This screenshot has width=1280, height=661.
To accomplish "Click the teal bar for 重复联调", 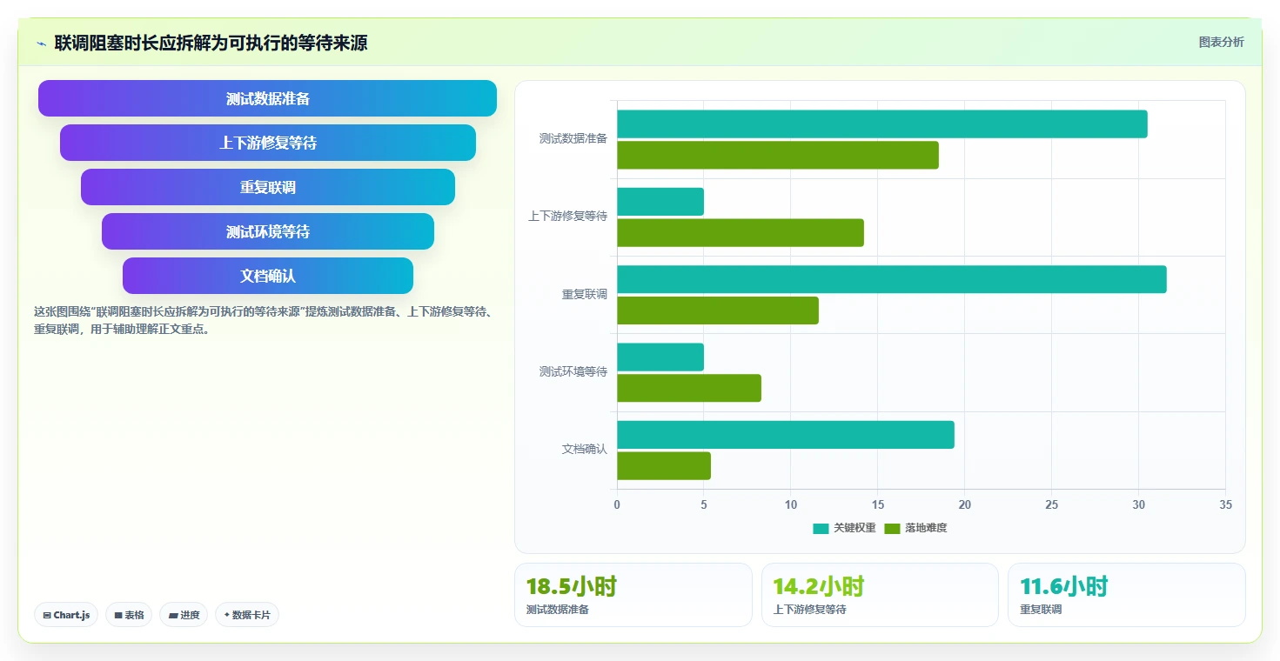I will point(892,279).
